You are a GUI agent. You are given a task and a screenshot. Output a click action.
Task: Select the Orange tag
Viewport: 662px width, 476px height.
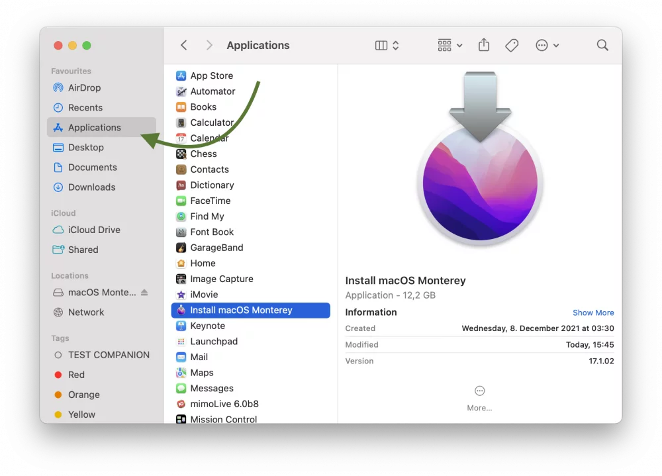[101, 395]
